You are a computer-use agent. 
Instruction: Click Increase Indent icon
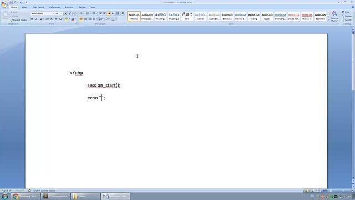point(104,13)
